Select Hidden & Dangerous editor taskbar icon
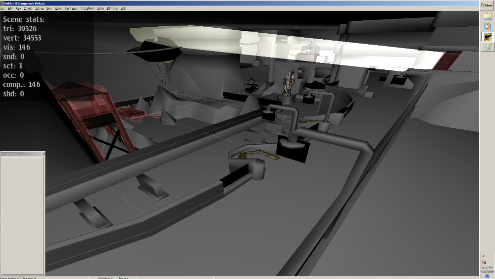Image resolution: width=495 pixels, height=279 pixels. click(488, 37)
